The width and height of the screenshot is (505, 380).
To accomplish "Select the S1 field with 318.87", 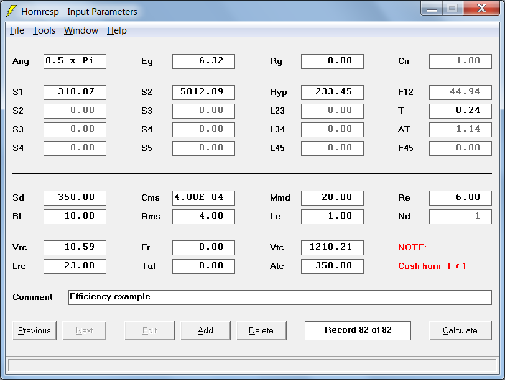I will coord(75,93).
